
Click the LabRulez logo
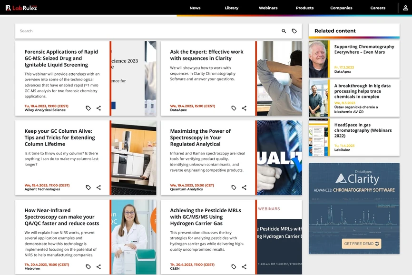pos(21,8)
